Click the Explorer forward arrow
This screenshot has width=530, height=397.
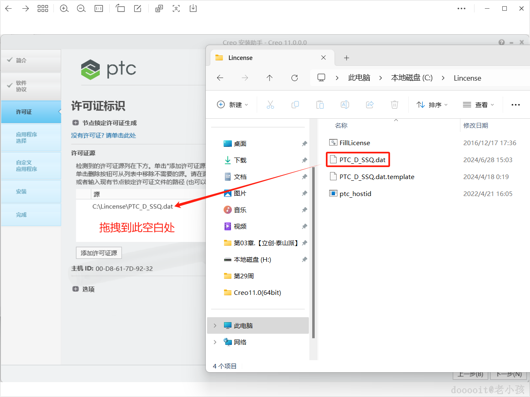point(245,78)
